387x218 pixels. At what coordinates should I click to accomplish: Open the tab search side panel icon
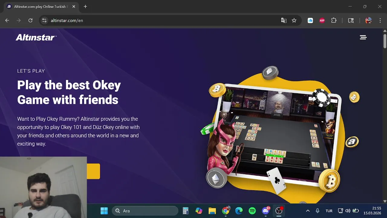click(351, 20)
